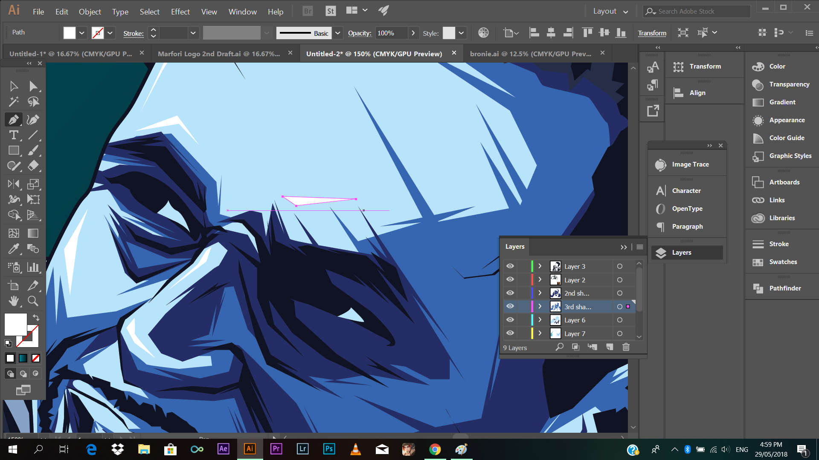Select the Scale tool
The width and height of the screenshot is (819, 460).
(x=33, y=184)
